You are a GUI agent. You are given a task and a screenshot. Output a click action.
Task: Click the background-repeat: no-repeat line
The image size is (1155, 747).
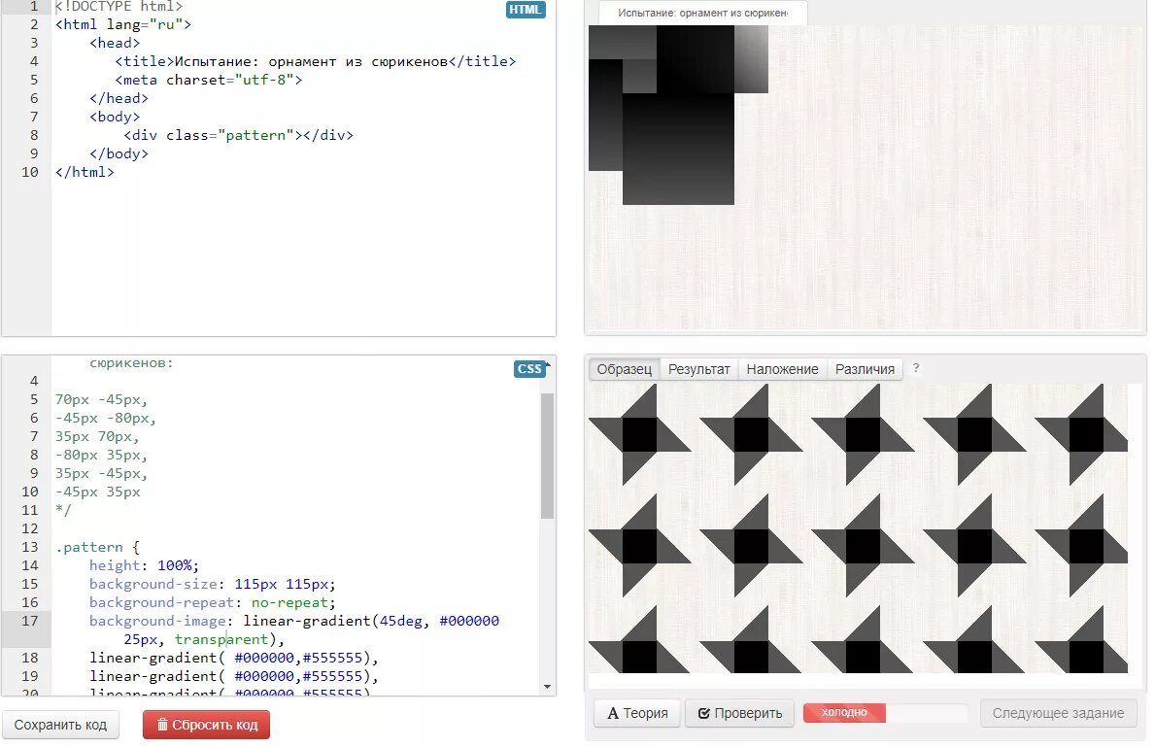212,602
